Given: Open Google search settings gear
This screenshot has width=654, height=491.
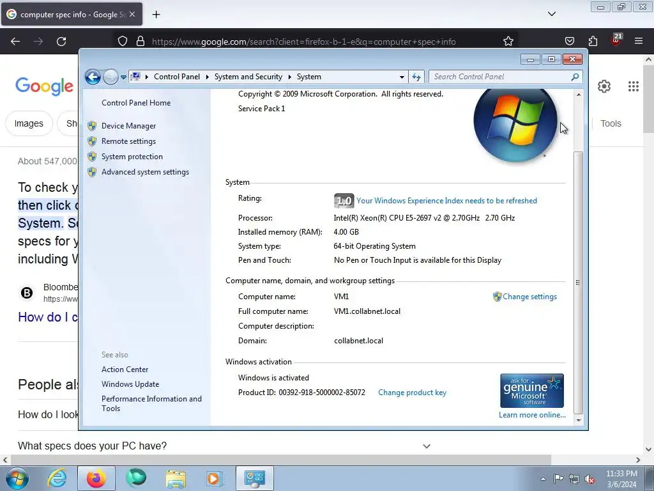Looking at the screenshot, I should [604, 86].
